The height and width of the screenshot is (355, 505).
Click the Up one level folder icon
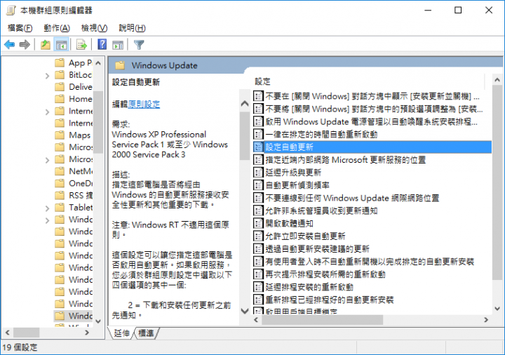[46, 44]
